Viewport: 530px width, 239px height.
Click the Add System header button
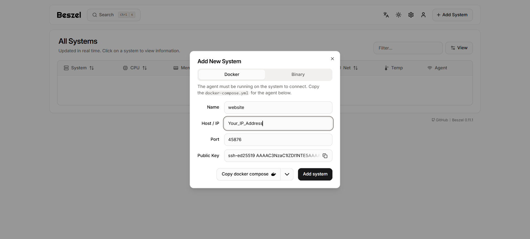452,15
